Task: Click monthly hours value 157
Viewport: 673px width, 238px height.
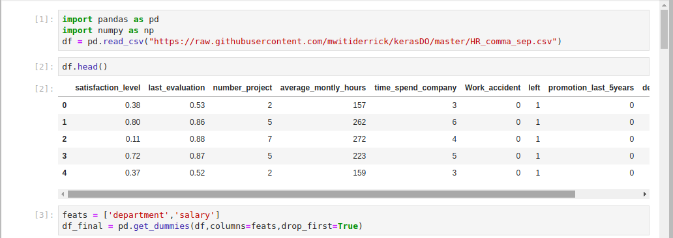Action: point(359,105)
